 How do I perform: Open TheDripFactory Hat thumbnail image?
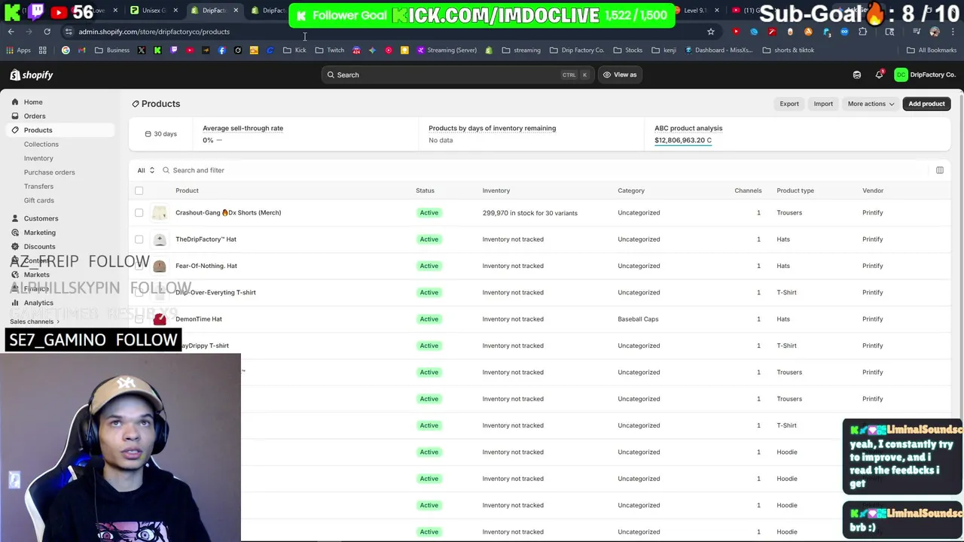160,239
